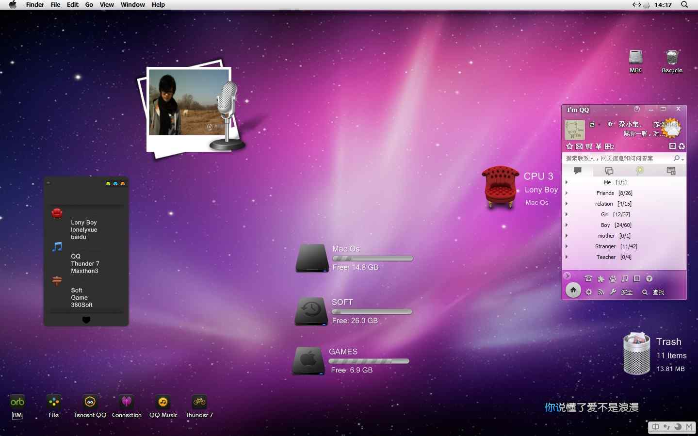Open the search options dropdown in QQ
This screenshot has width=698, height=436.
pyautogui.click(x=682, y=159)
